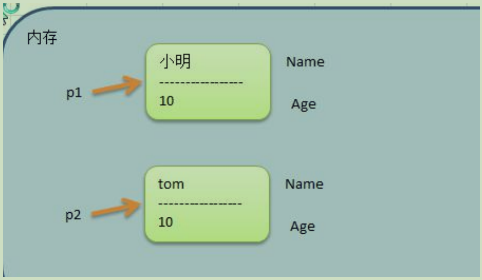Click the 小明 name text
482x280 pixels.
[x=175, y=61]
